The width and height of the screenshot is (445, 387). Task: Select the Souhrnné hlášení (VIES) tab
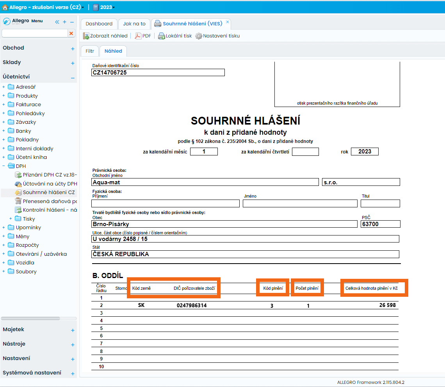pos(192,24)
